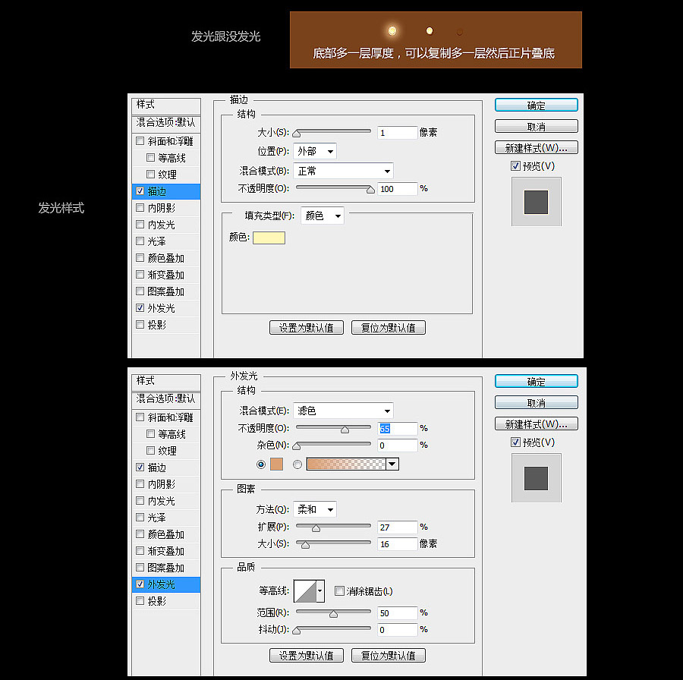Click 复位为默认值 in the 外发光 dialog
Viewport: 683px width, 680px height.
[388, 655]
